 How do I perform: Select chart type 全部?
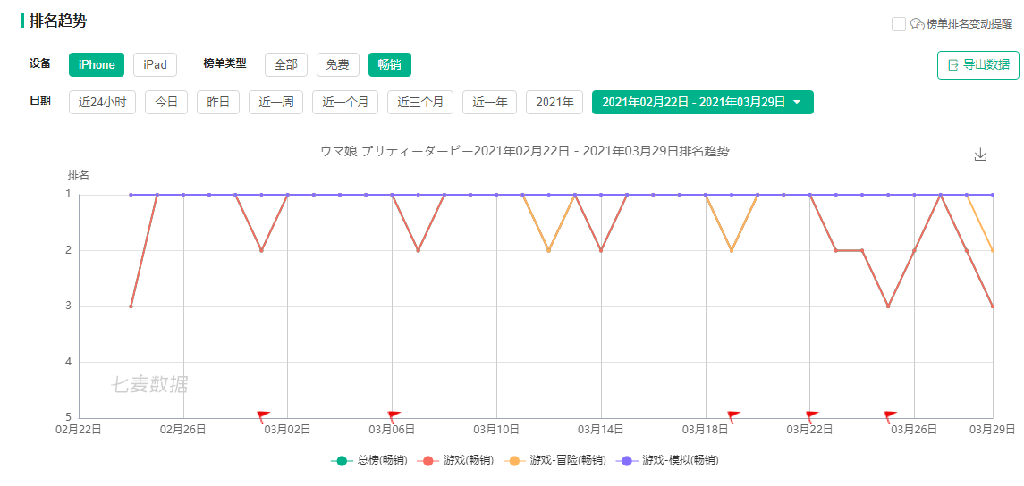click(x=286, y=64)
